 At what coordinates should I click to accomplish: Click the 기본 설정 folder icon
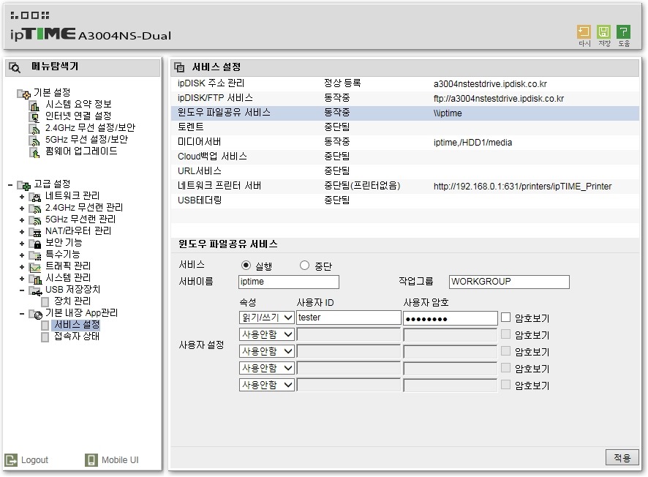23,94
